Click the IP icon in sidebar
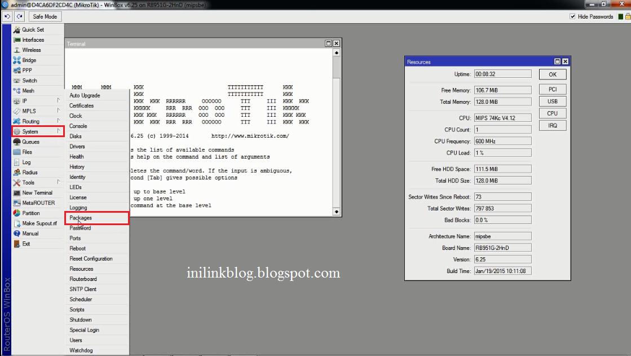The height and width of the screenshot is (356, 631). pos(16,100)
